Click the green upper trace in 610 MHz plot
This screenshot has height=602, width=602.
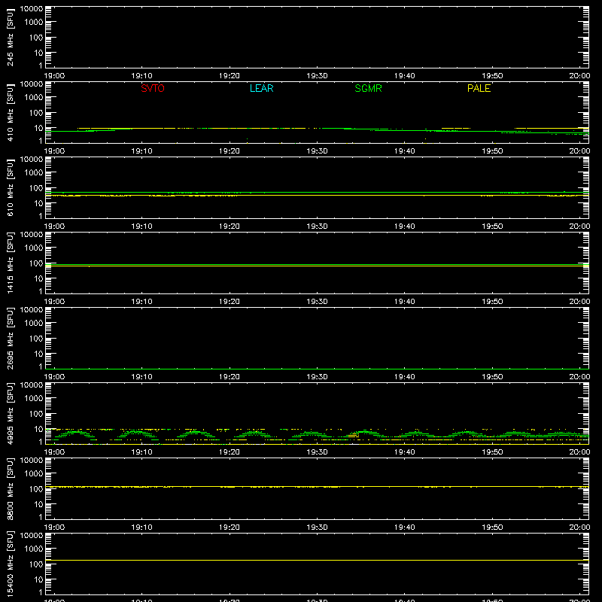tap(317, 192)
